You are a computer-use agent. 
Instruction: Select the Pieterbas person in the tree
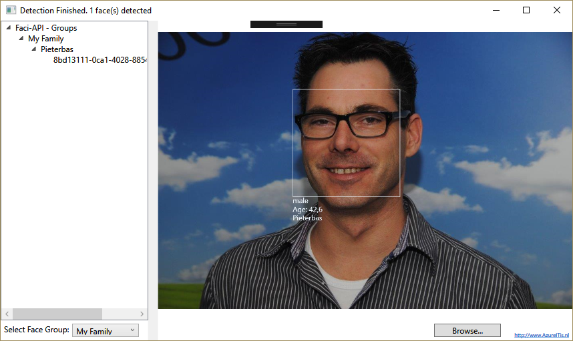tap(57, 49)
